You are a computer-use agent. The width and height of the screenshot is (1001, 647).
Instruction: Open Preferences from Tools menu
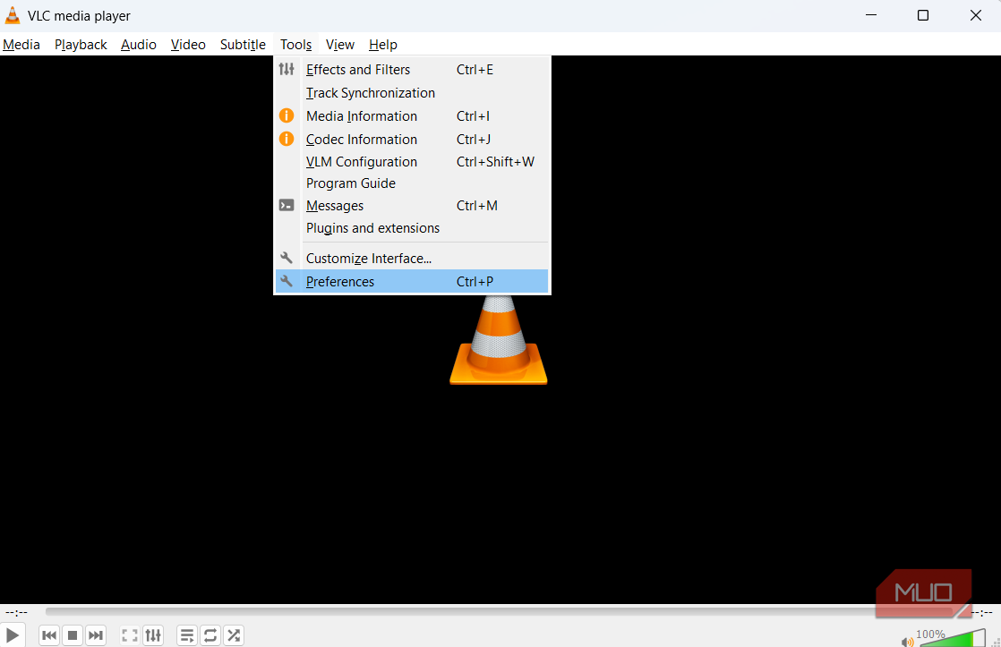click(412, 281)
